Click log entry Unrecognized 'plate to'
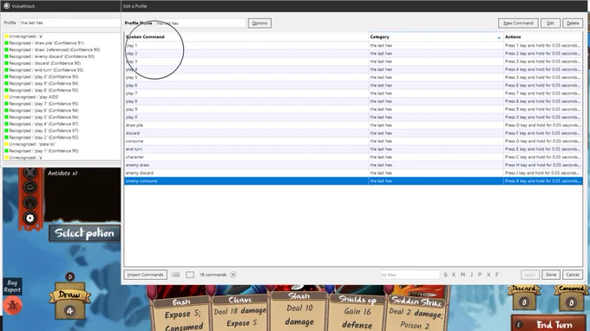The width and height of the screenshot is (590, 331). pos(29,144)
